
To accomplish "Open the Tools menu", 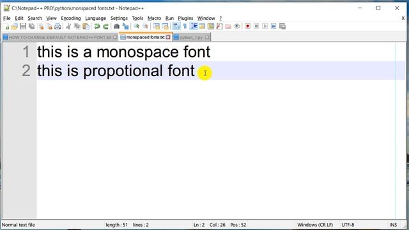I will [x=137, y=19].
